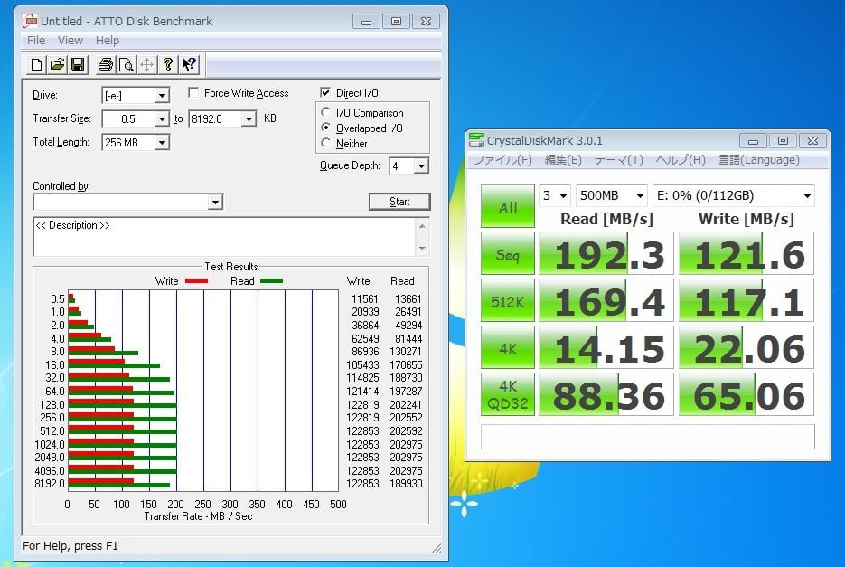Open a benchmark file with the folder icon
Screen dimensions: 845x567
coord(57,65)
